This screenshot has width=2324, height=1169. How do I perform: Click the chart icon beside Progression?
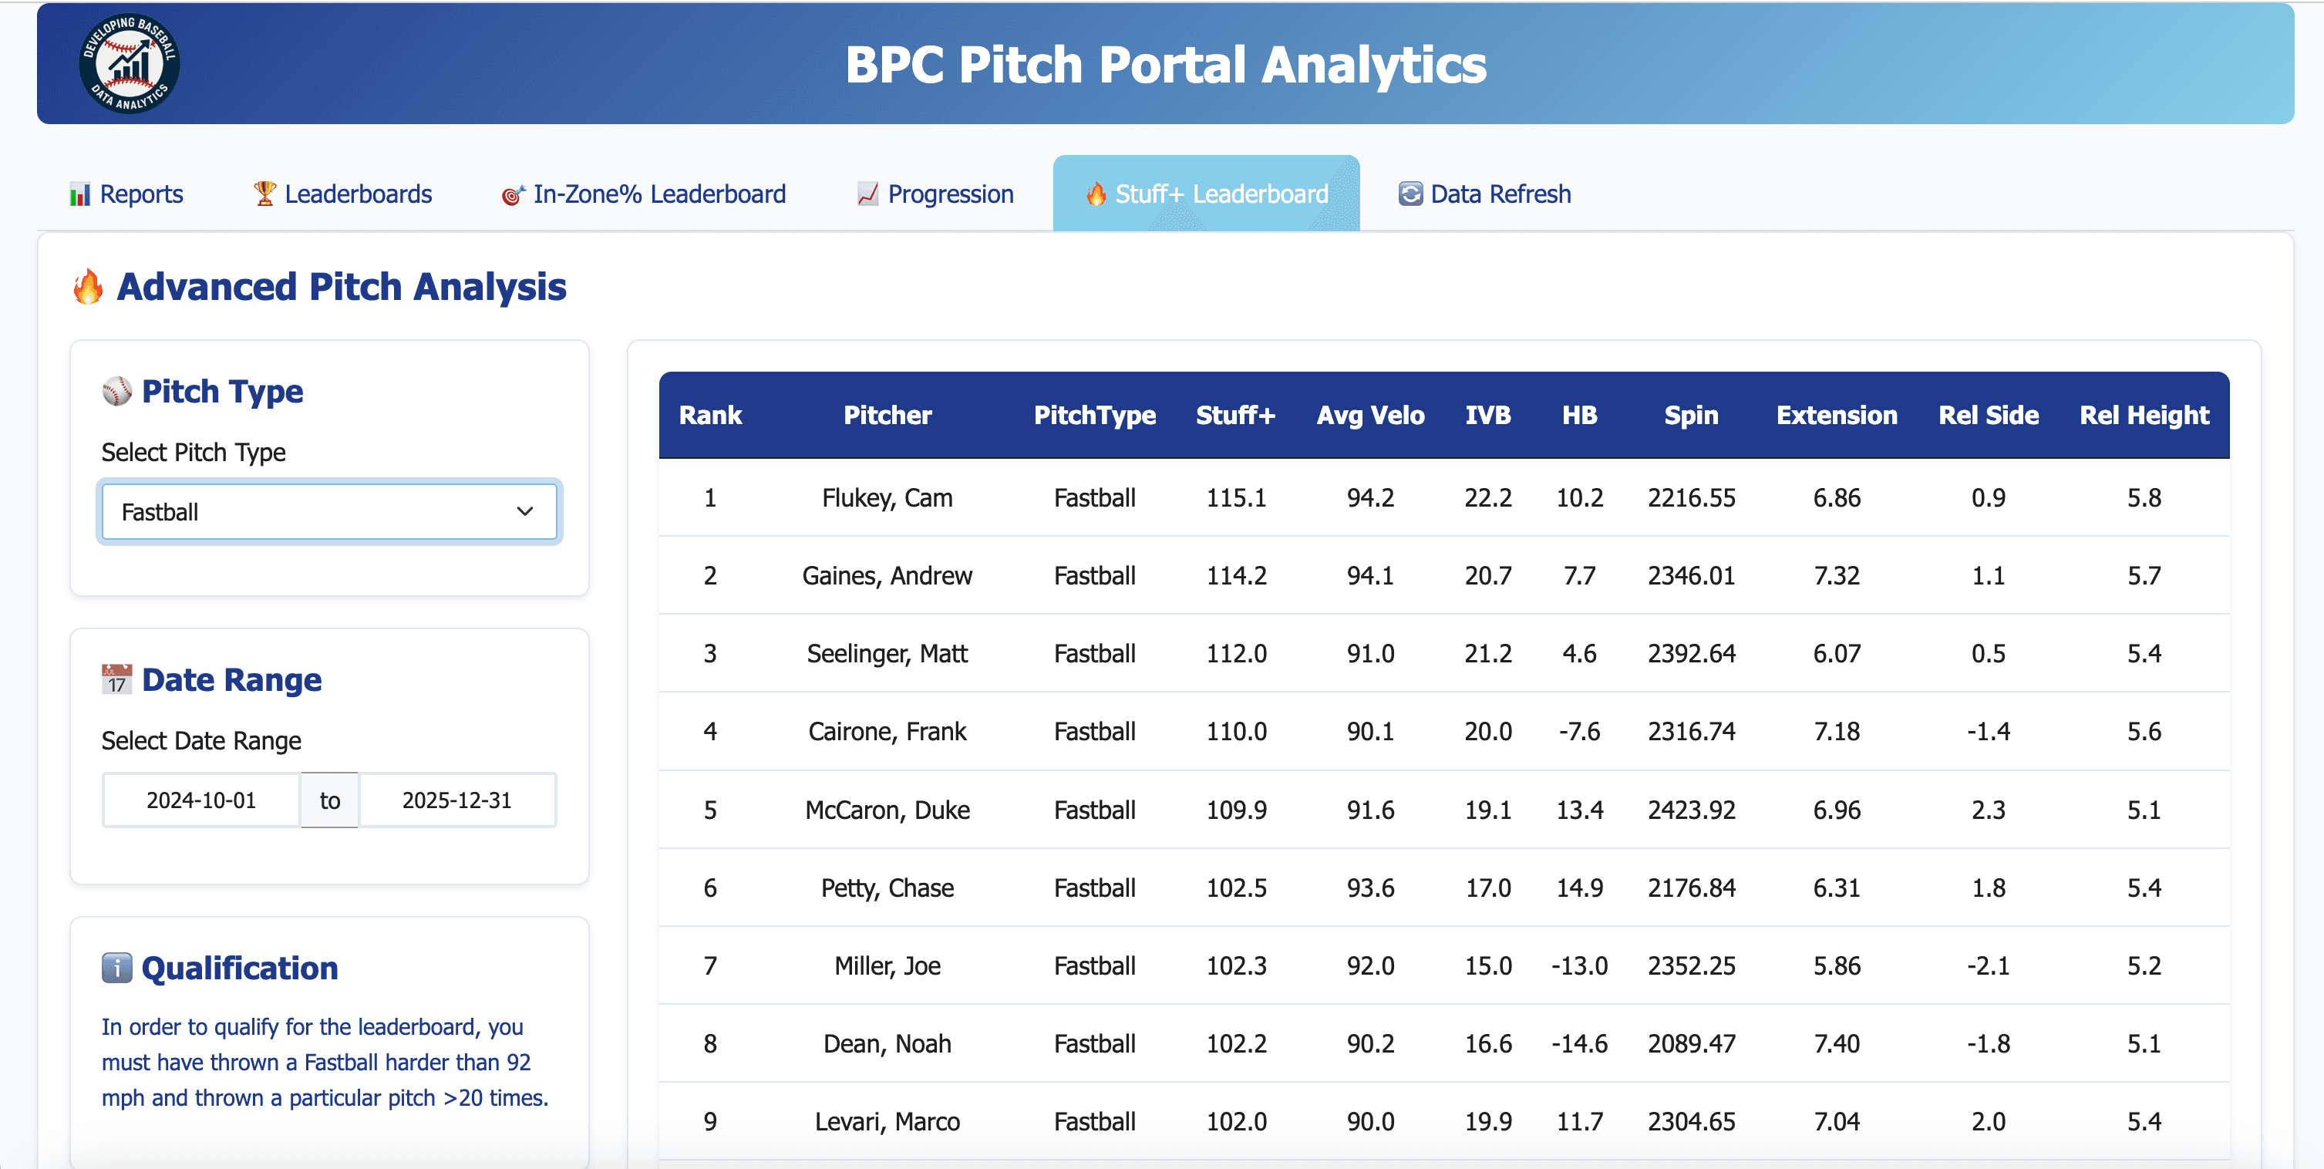point(867,194)
